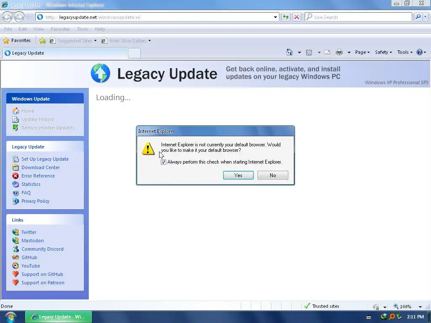Open the search provider dropdown arrow
This screenshot has height=323, width=431.
click(425, 17)
